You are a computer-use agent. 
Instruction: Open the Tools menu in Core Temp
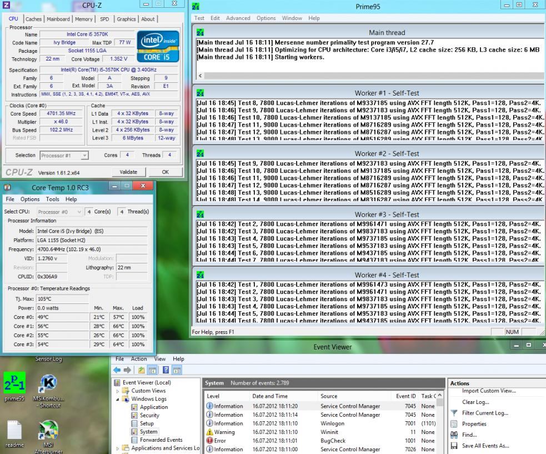pyautogui.click(x=53, y=199)
